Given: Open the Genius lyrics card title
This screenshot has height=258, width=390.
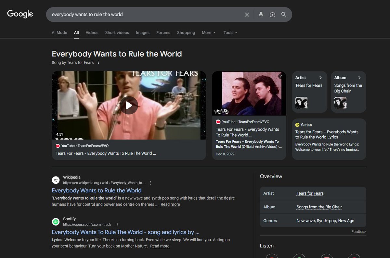Looking at the screenshot, I should pyautogui.click(x=327, y=134).
